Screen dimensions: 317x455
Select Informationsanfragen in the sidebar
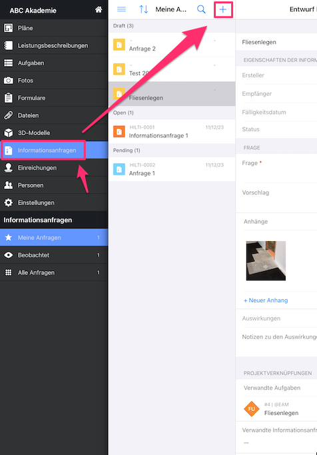click(54, 151)
